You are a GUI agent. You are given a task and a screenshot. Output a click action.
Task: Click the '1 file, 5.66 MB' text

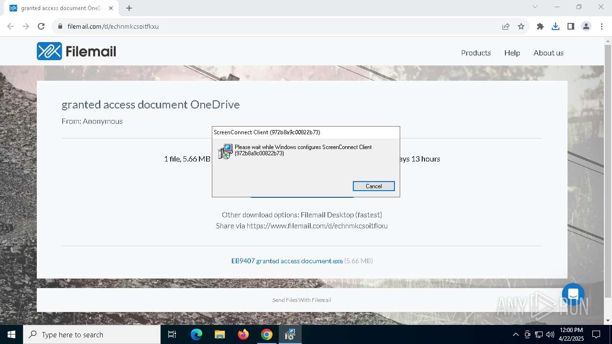[187, 159]
